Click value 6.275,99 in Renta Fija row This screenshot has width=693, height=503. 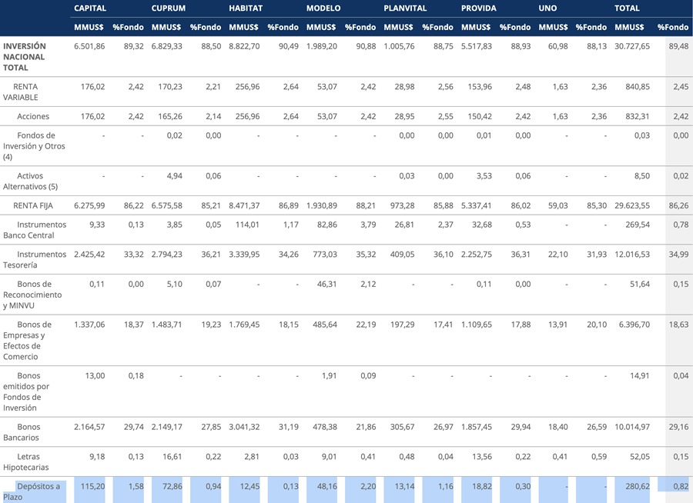pyautogui.click(x=89, y=205)
